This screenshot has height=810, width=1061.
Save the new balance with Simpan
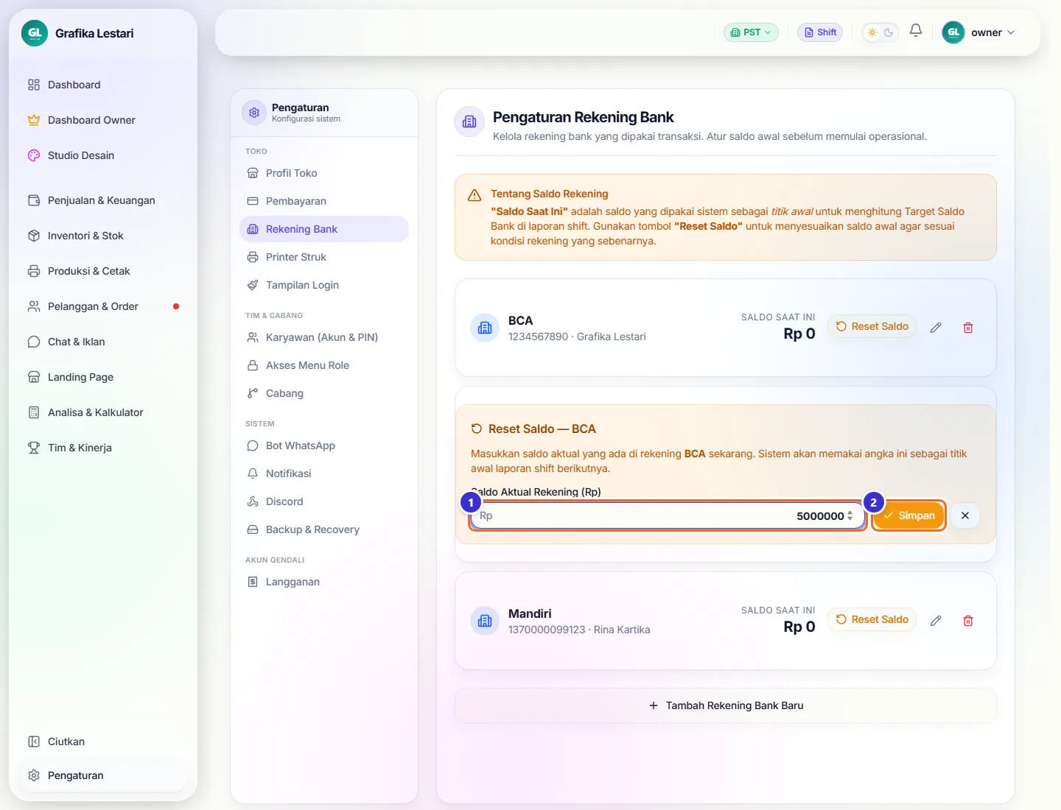(909, 515)
